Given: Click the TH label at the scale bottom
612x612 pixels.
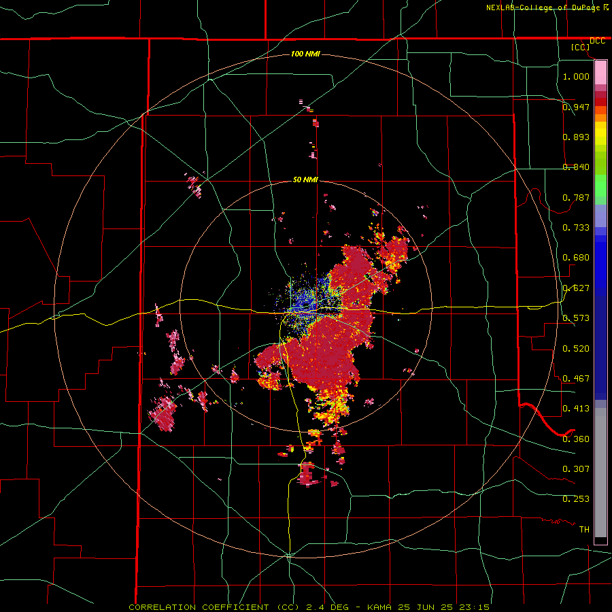Looking at the screenshot, I should tap(584, 530).
